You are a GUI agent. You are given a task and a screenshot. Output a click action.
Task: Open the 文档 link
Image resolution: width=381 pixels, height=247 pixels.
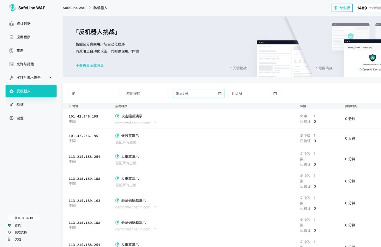[18, 239]
